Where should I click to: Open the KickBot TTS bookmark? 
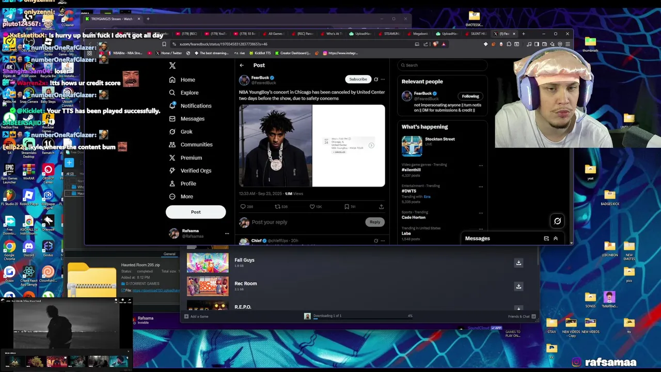coord(260,53)
